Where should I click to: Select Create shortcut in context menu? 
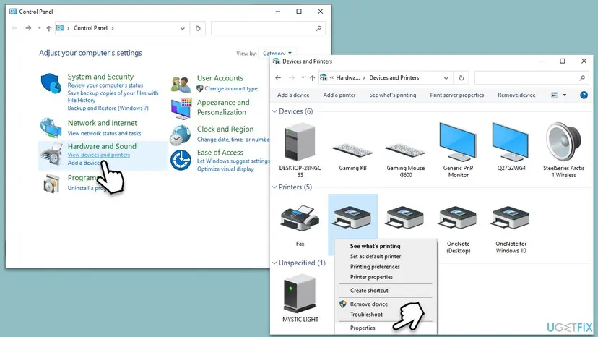pyautogui.click(x=369, y=291)
